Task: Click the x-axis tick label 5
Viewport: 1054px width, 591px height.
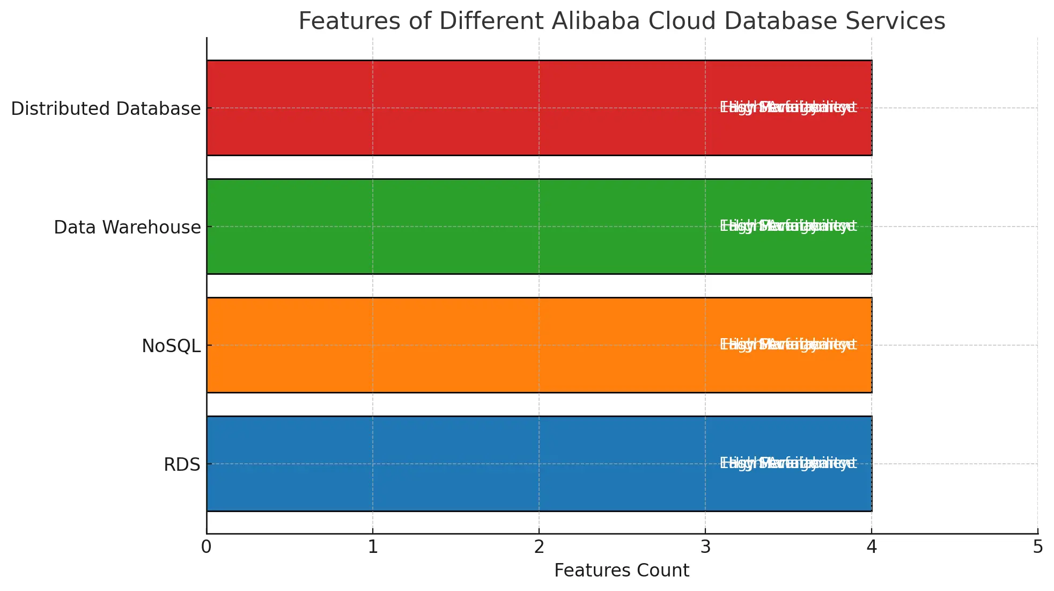Action: (1038, 547)
